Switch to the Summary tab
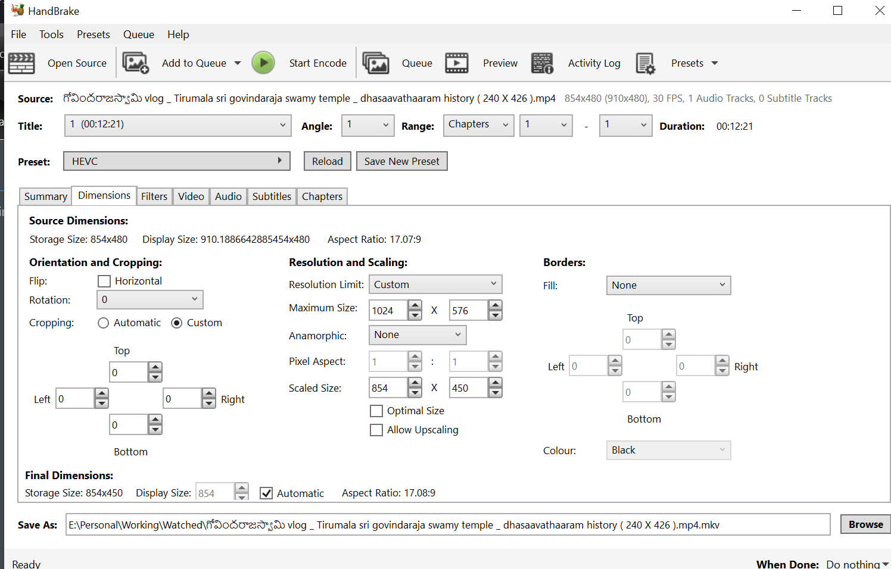Screen dimensions: 891x569 [x=45, y=196]
